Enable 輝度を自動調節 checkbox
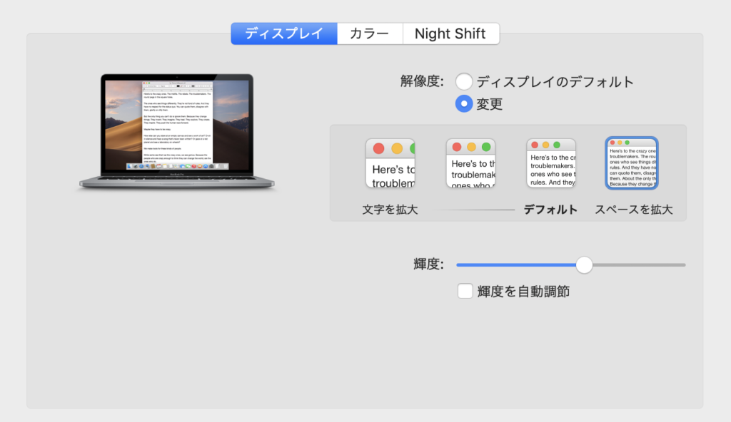731x422 pixels. click(x=465, y=291)
